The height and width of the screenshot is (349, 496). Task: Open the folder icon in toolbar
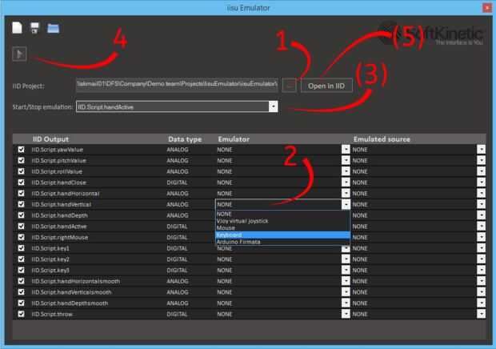coord(53,28)
